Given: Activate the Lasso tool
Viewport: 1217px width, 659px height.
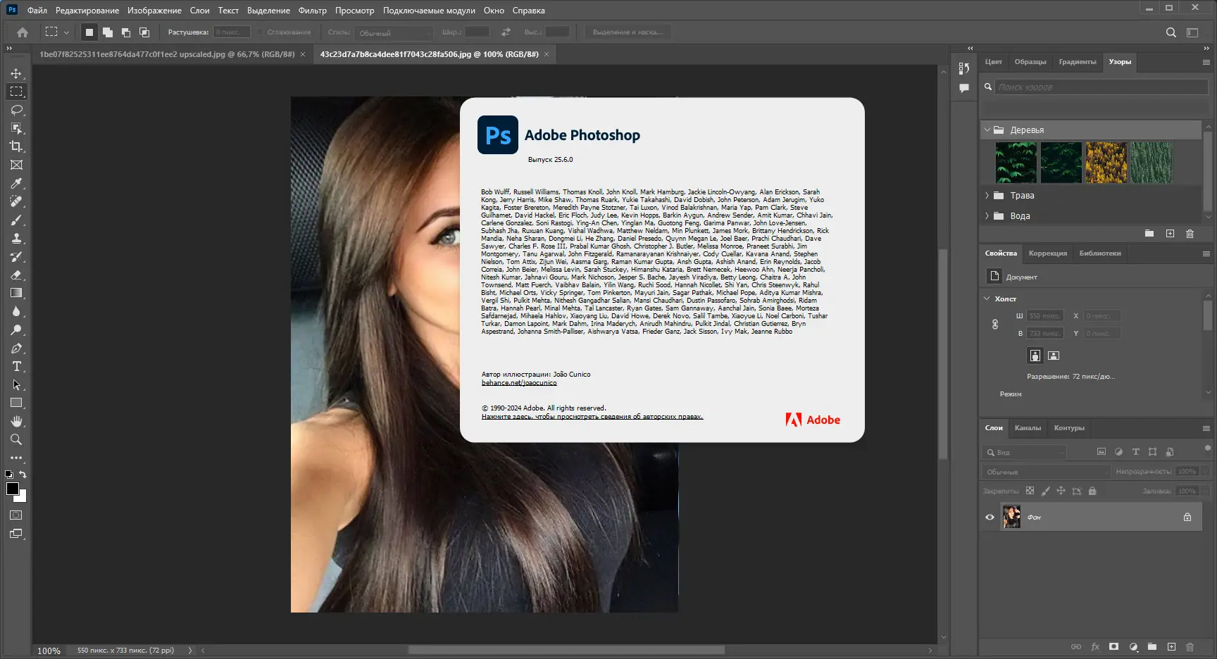Looking at the screenshot, I should tap(16, 109).
